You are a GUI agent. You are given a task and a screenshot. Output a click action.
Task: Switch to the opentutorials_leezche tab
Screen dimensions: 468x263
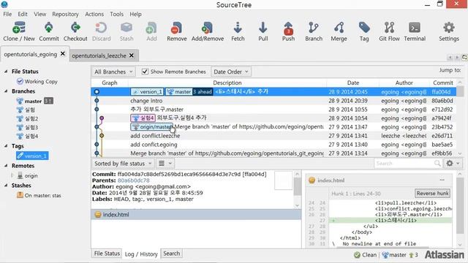[99, 56]
